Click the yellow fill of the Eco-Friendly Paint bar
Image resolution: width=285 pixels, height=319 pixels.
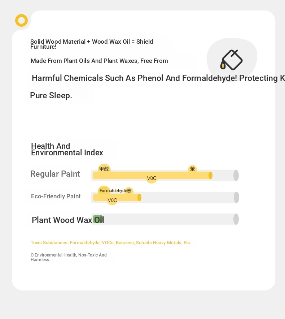(117, 197)
